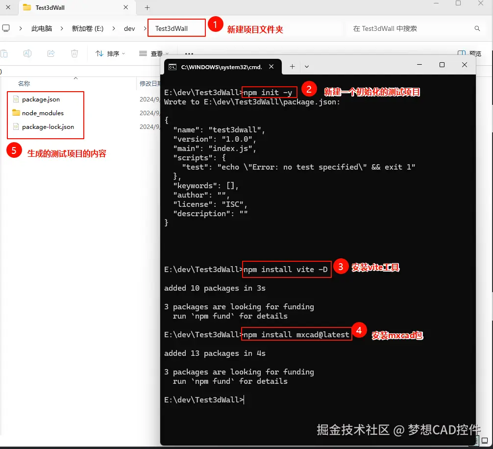Maximize the terminal window
Screen dimensions: 493x449
pos(442,65)
